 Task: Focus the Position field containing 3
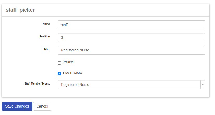pos(131,37)
